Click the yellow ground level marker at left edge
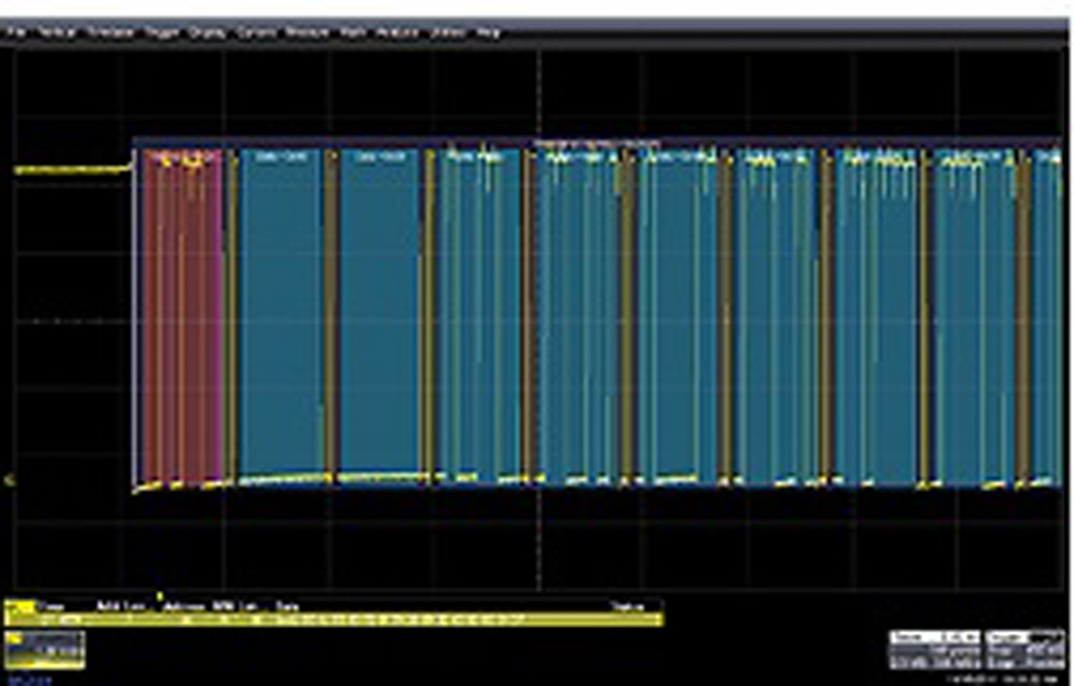 10,481
